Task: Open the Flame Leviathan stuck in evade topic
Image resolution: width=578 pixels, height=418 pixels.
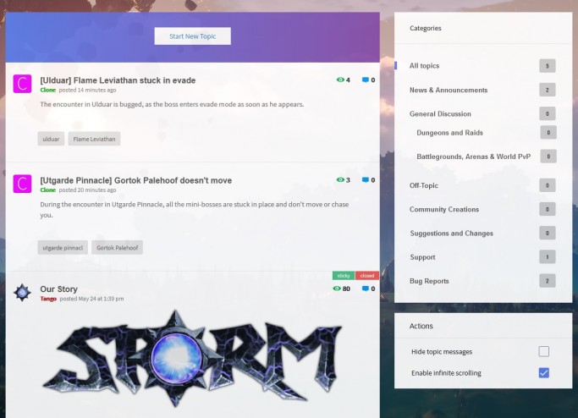Action: coord(118,80)
